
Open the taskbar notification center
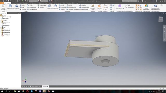pos(163,91)
